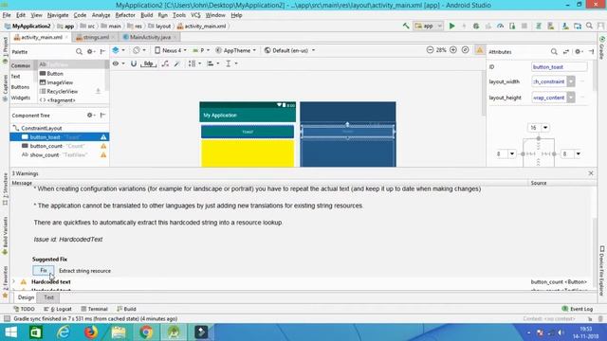Click the ID field button_toast
Image resolution: width=607 pixels, height=341 pixels.
pyautogui.click(x=559, y=67)
